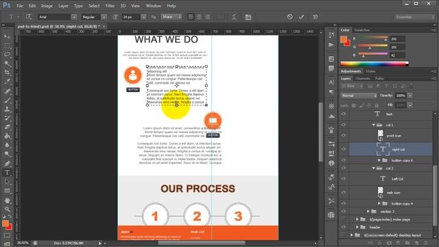Open the Essentials workspace switcher
Viewport: 439px width, 247px height.
coord(414,17)
